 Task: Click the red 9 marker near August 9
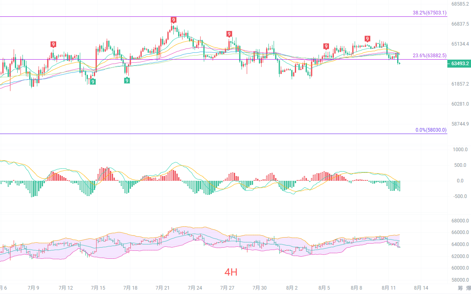coord(367,39)
